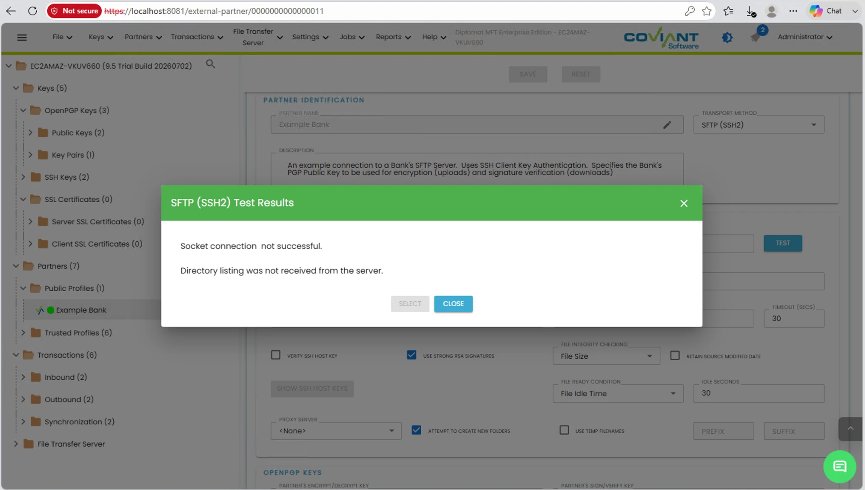Enable Use Temp Filenames checkbox
The height and width of the screenshot is (490, 865).
pyautogui.click(x=564, y=430)
